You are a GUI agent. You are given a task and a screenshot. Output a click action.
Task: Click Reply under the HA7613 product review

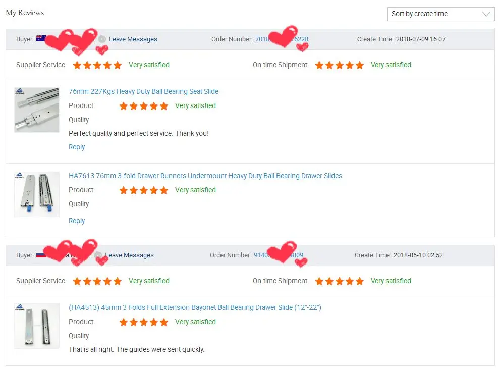[77, 221]
